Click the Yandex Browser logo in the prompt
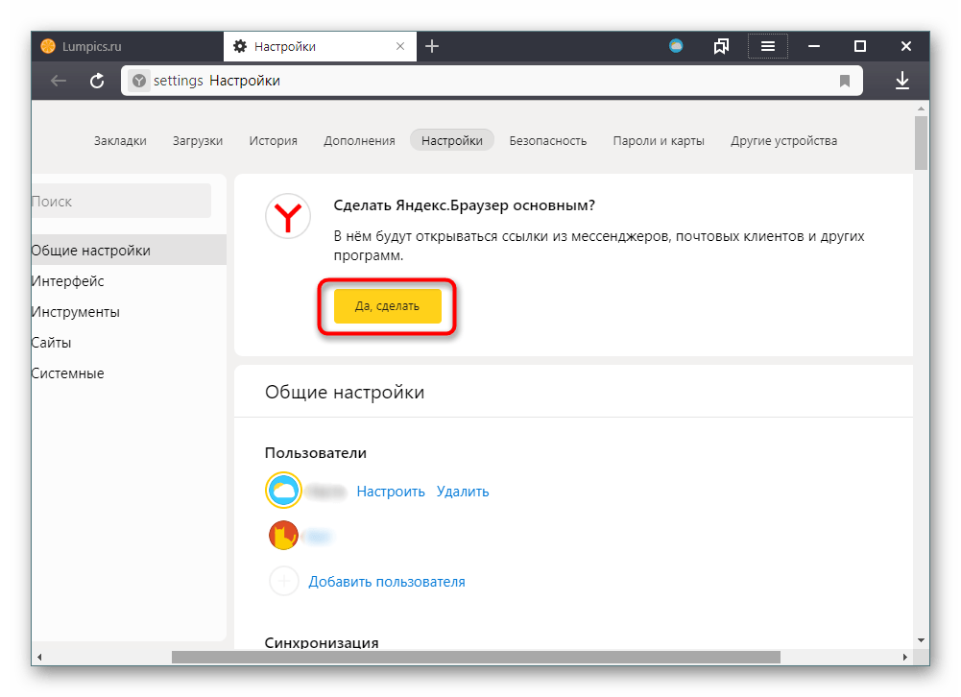 click(x=288, y=216)
